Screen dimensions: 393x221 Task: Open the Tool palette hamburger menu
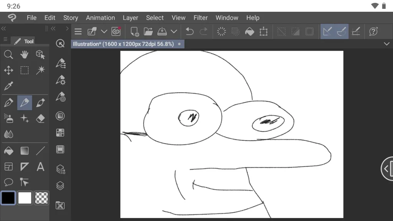[x=5, y=40]
